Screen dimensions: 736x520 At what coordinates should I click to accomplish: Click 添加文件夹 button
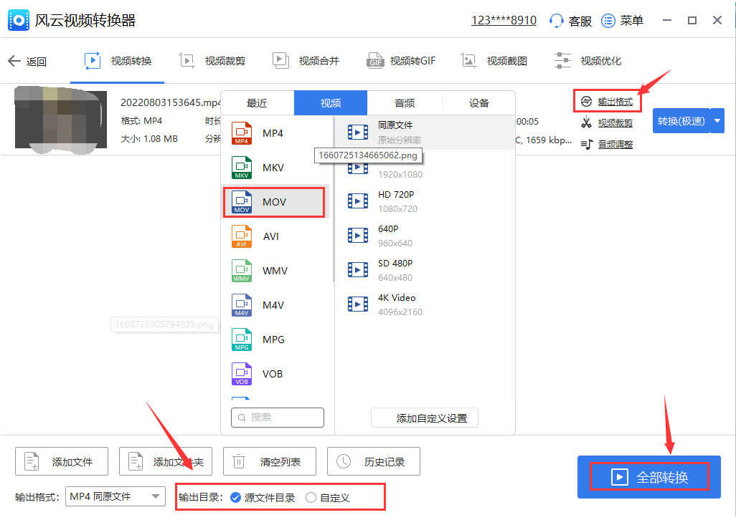tap(165, 461)
